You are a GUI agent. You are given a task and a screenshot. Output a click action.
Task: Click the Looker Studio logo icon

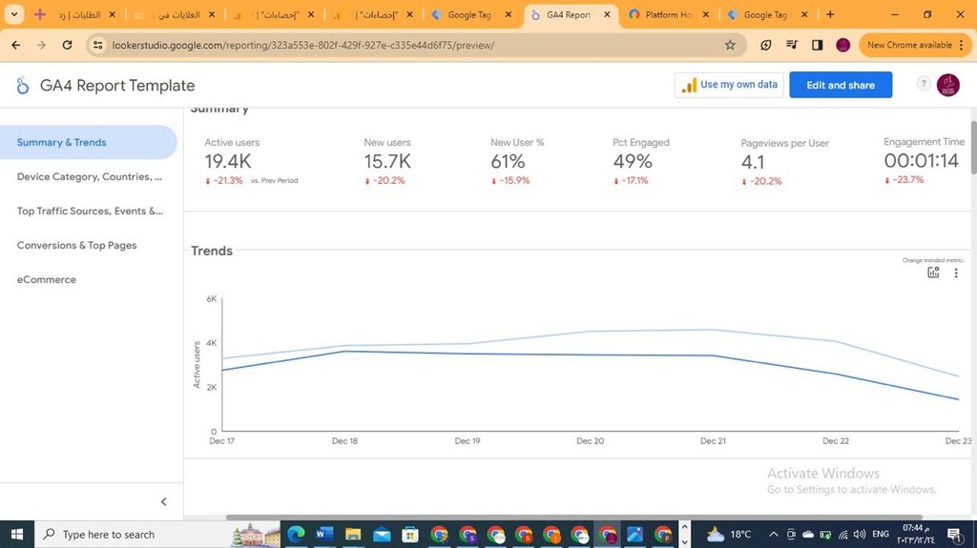click(23, 86)
